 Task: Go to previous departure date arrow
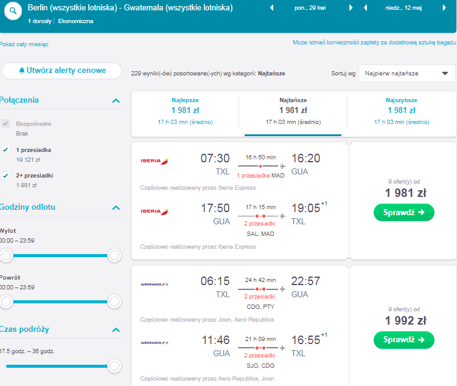coord(272,8)
